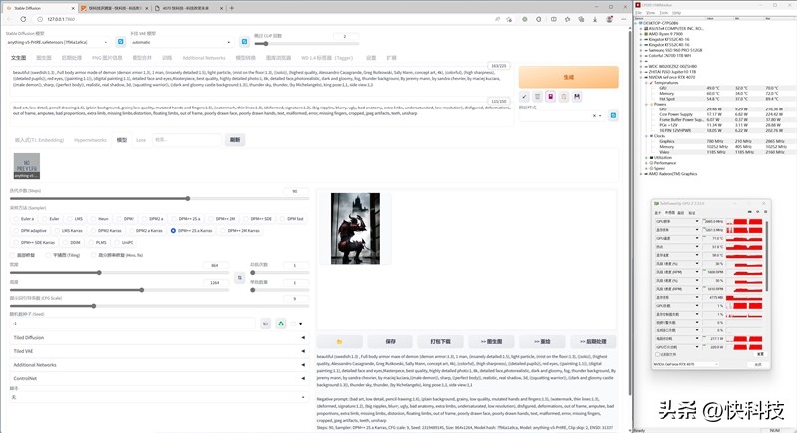This screenshot has width=797, height=433.
Task: Select the Euler a sampler
Action: pyautogui.click(x=27, y=218)
